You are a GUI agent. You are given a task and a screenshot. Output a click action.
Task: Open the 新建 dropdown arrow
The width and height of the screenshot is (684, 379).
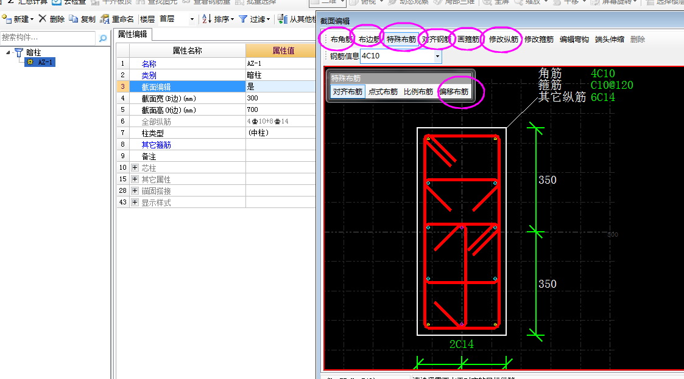coord(32,19)
